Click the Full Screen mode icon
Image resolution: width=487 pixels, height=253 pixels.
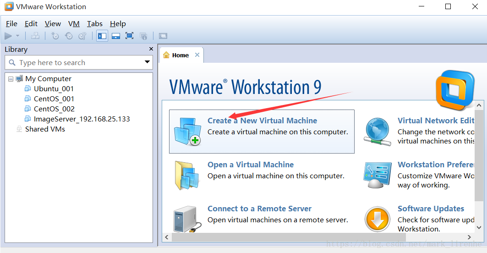click(x=130, y=36)
